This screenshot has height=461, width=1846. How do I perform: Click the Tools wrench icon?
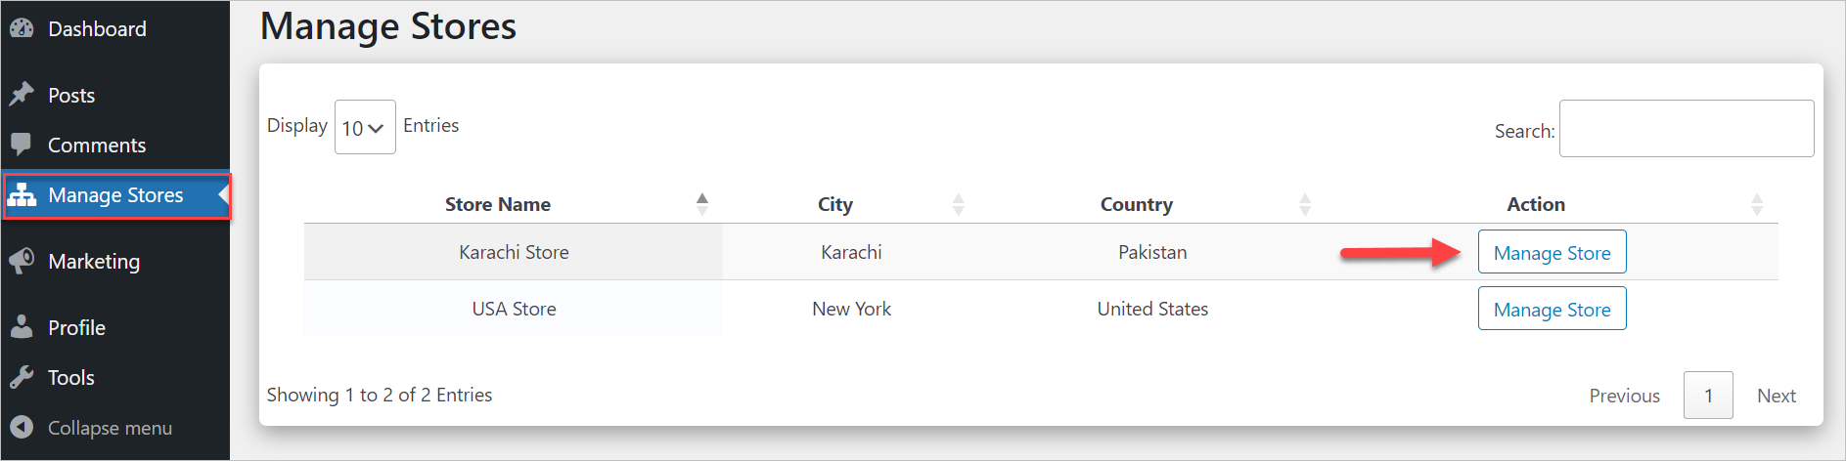(22, 377)
